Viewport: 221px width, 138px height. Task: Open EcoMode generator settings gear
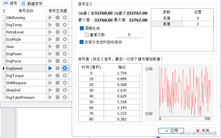pos(65,39)
